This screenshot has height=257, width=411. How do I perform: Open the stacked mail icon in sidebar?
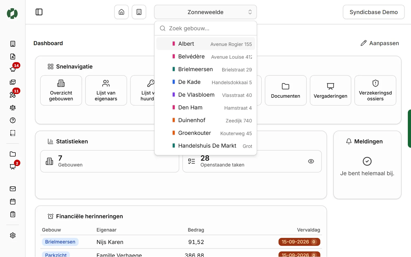(x=13, y=82)
